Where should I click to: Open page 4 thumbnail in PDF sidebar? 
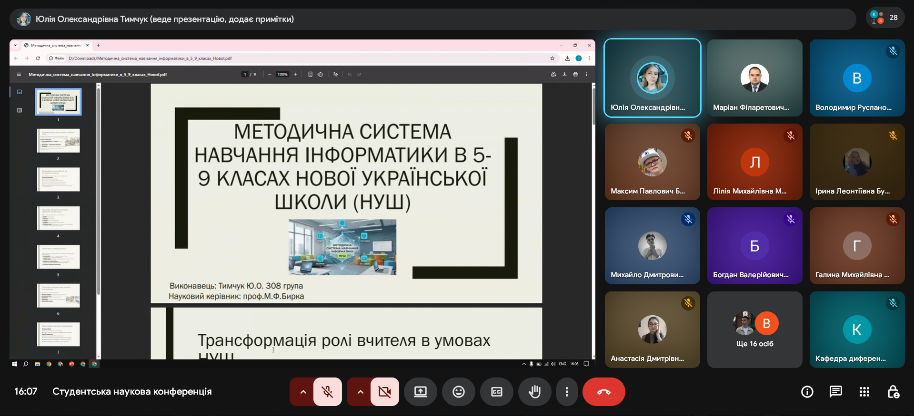[58, 218]
